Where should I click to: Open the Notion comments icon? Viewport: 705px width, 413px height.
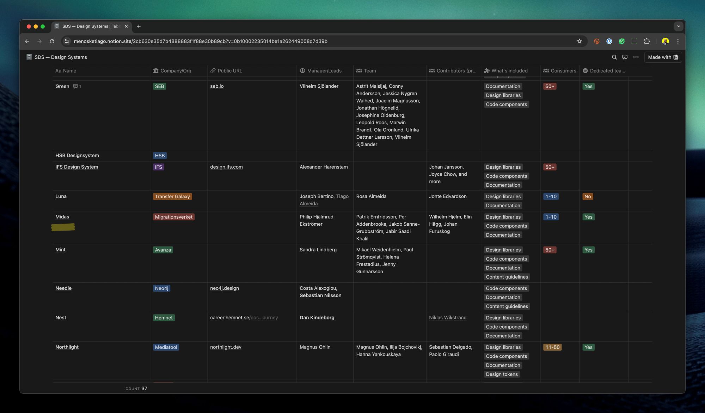[625, 57]
